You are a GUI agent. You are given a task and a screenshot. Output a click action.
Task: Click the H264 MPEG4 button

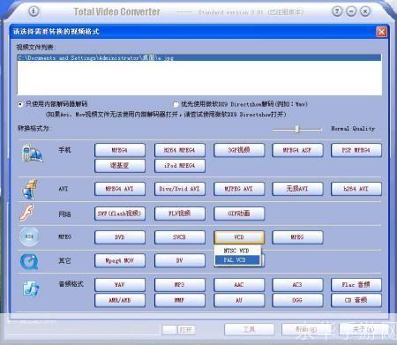(x=180, y=150)
